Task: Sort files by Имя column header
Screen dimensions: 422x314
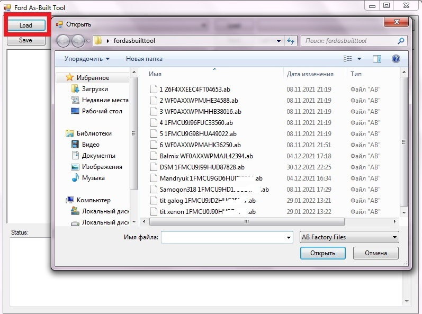Action: 155,74
